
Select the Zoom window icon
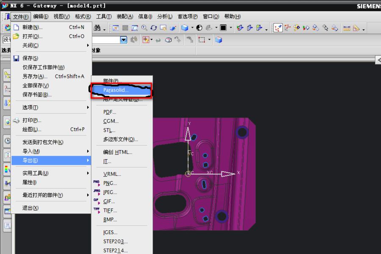point(135,28)
